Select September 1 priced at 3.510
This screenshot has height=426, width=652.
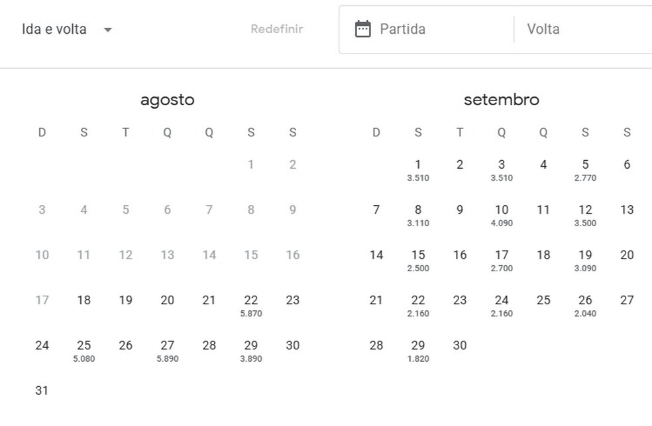[x=418, y=169]
